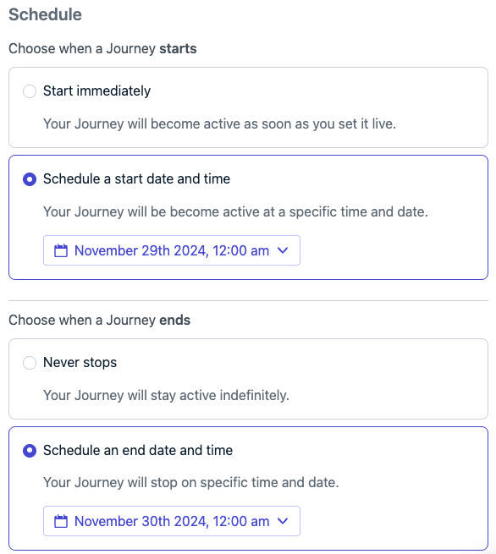Expand chevron beside November 30th 2024 date
Viewport: 496px width, 554px height.
(x=283, y=521)
